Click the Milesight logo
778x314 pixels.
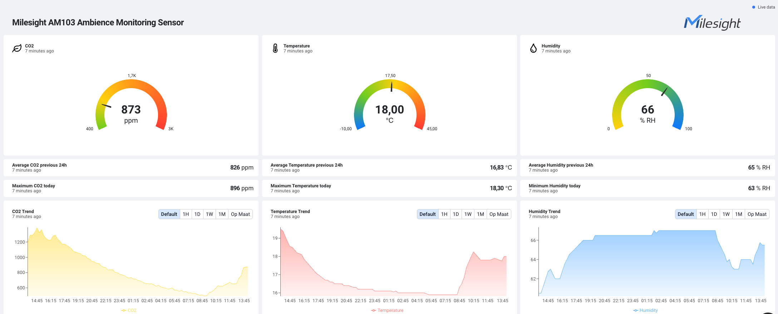click(x=712, y=23)
